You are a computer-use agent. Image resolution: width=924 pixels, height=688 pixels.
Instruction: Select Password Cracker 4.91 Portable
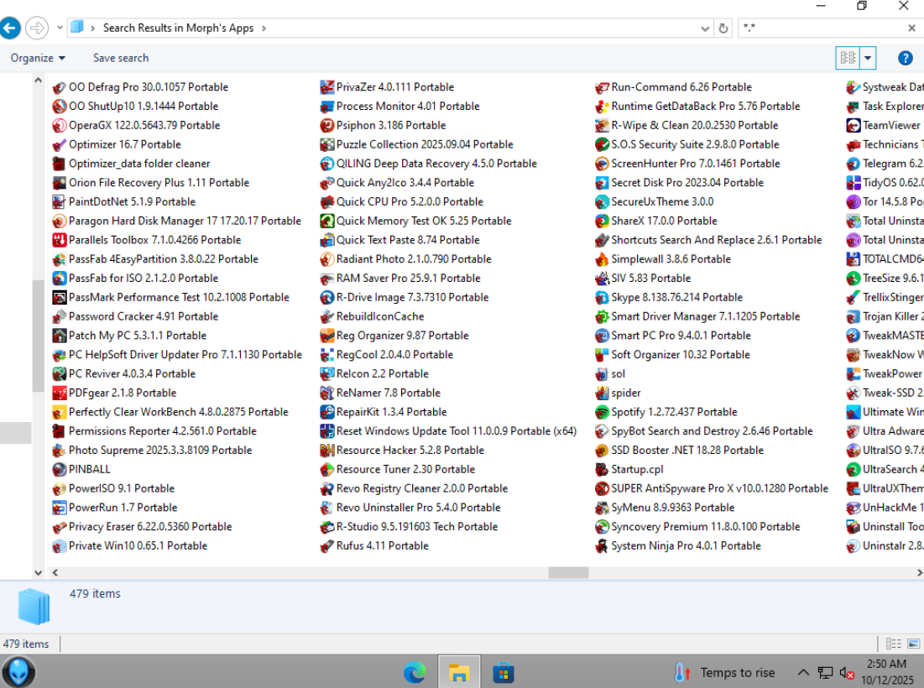[x=135, y=316]
